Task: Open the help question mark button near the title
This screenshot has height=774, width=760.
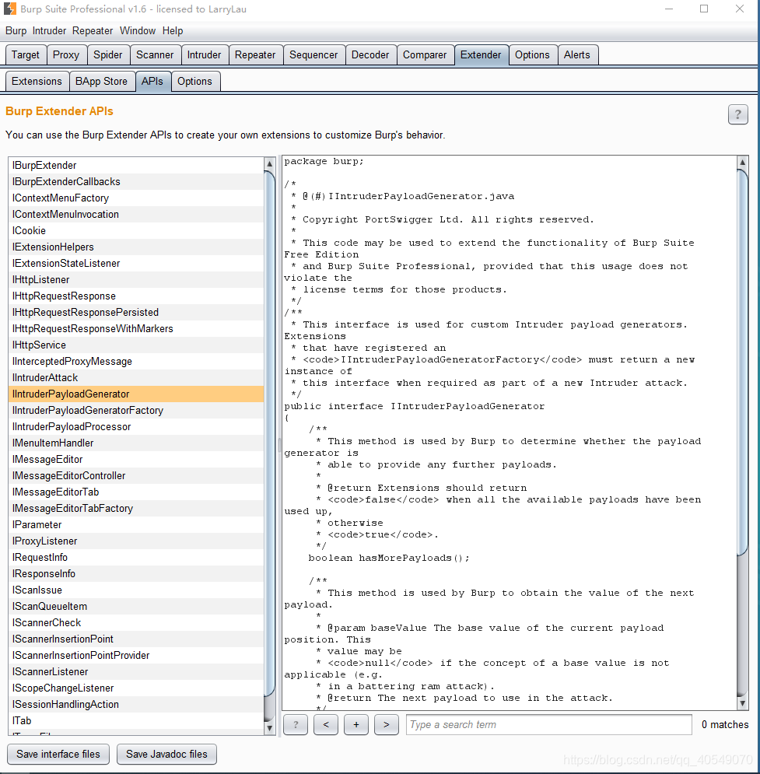Action: 737,114
